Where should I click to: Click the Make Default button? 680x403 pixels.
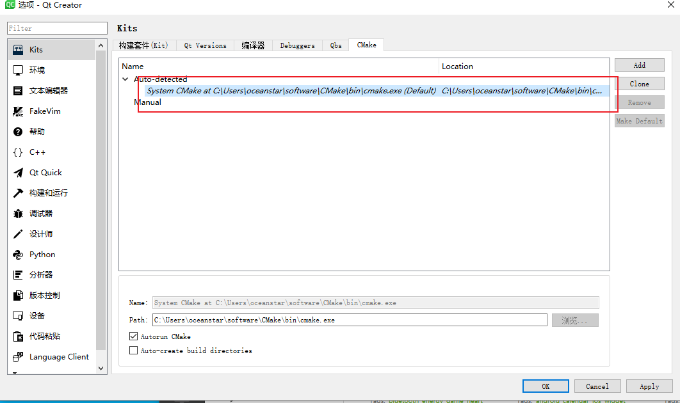click(639, 121)
